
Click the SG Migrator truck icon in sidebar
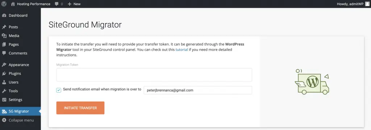click(x=4, y=111)
